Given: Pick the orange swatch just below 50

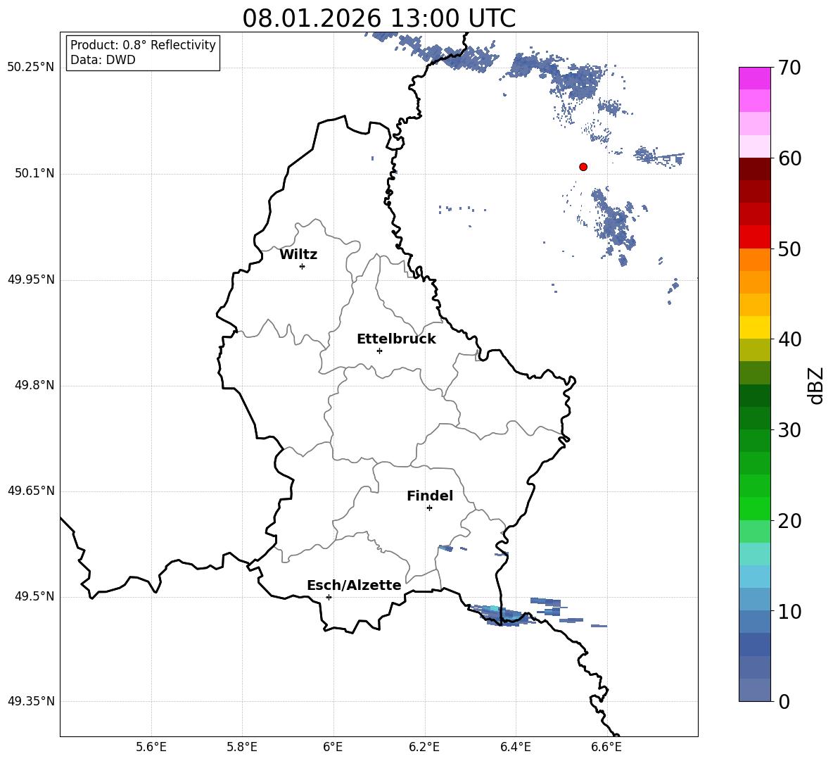Looking at the screenshot, I should coord(755,260).
